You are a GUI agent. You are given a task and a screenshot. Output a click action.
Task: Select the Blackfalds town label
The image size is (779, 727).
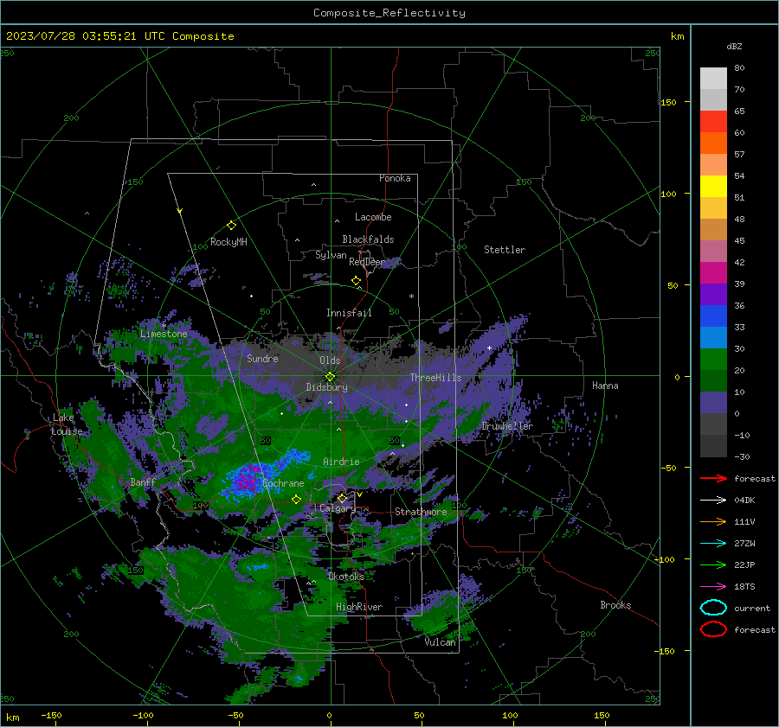(368, 239)
